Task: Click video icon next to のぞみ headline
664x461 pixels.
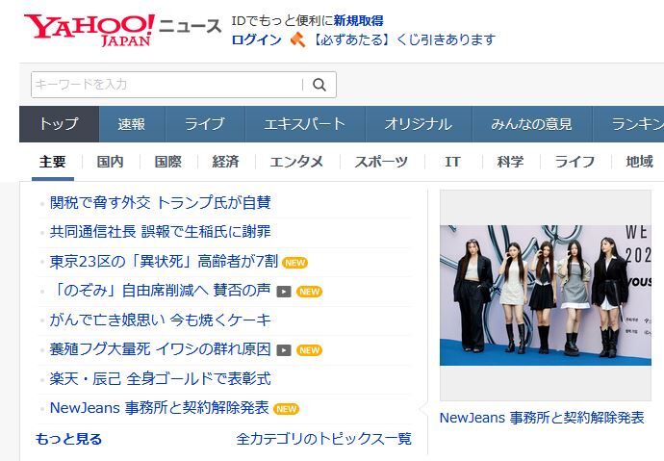Action: pos(284,292)
